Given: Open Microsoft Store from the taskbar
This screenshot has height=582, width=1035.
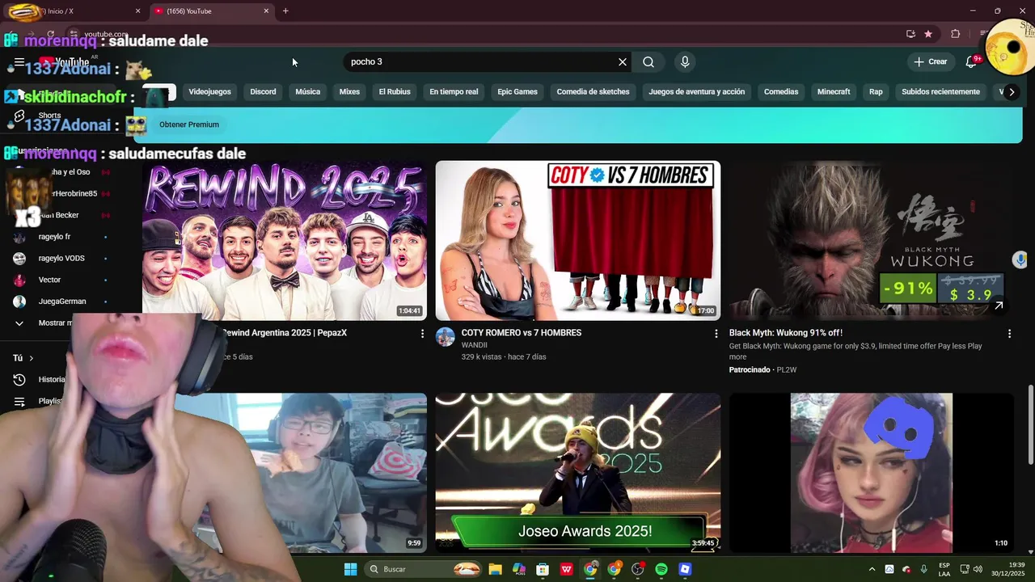Looking at the screenshot, I should pos(543,569).
